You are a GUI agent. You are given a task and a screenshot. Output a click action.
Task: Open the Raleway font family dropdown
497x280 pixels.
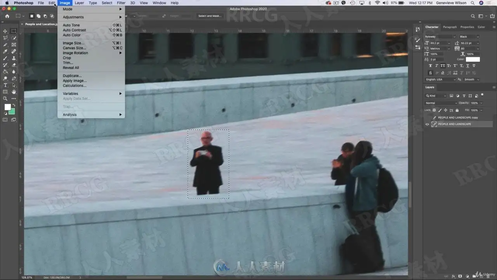pyautogui.click(x=440, y=37)
